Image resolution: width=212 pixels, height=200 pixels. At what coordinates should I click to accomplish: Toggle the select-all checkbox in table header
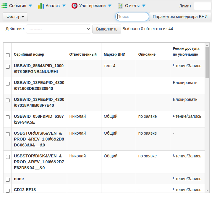pyautogui.click(x=8, y=55)
